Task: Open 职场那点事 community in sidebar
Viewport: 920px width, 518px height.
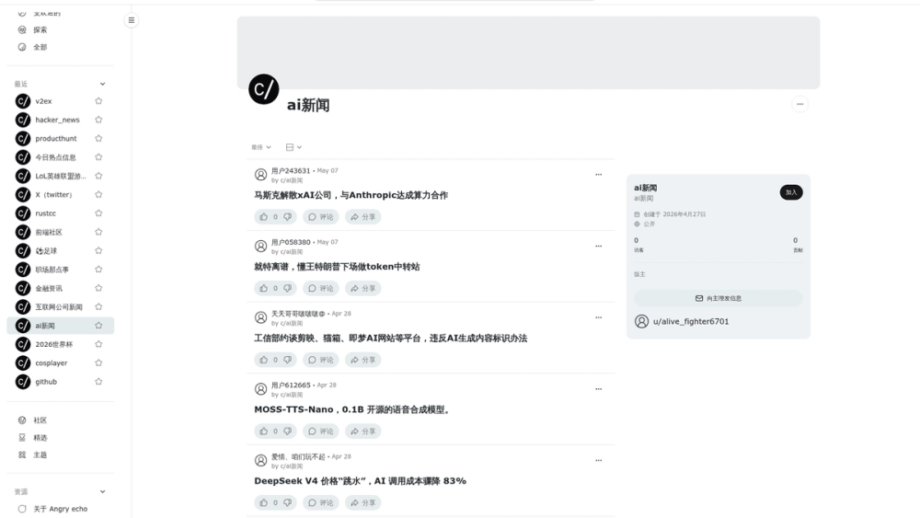Action: point(52,270)
